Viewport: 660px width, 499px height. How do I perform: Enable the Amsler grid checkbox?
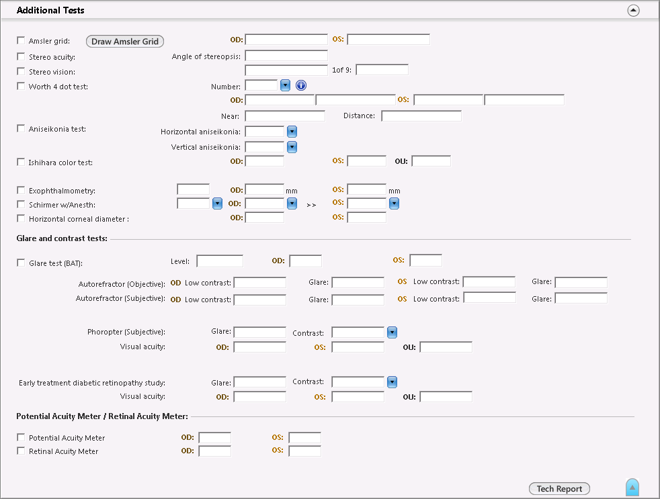click(x=21, y=40)
